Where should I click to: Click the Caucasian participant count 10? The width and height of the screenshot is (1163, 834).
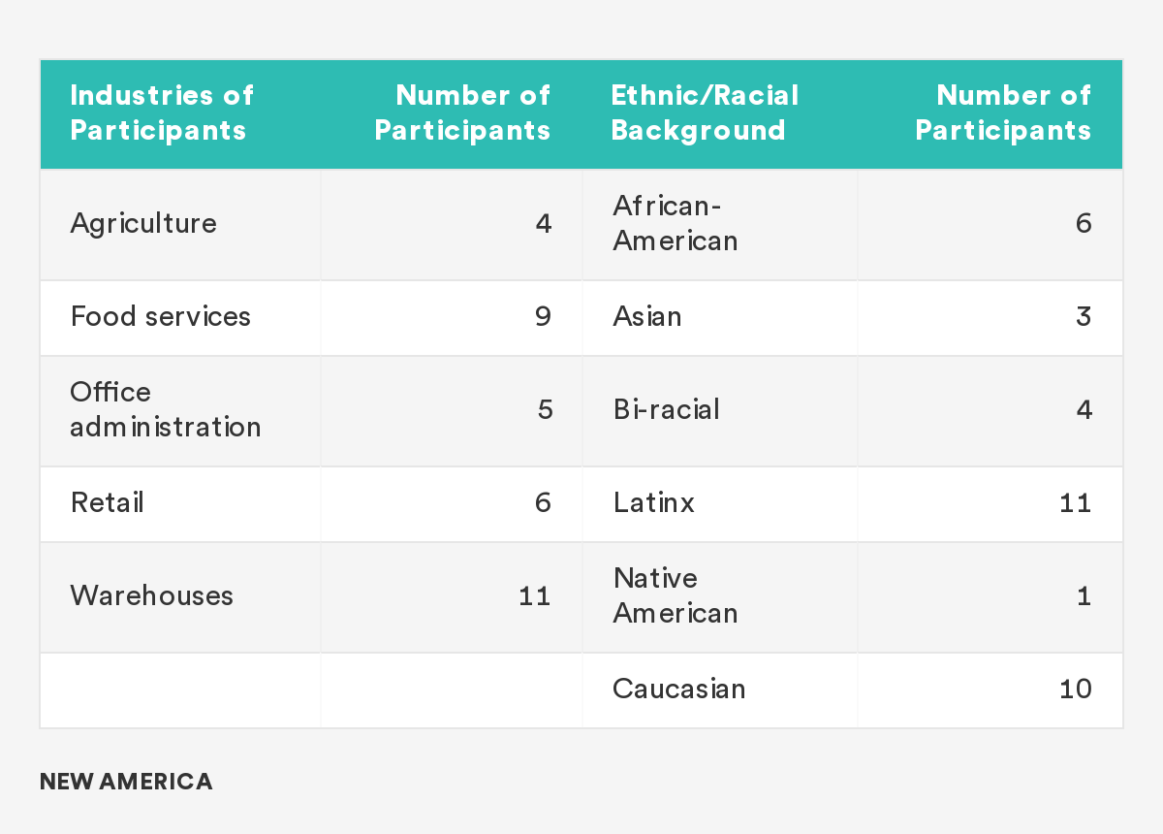click(1076, 689)
